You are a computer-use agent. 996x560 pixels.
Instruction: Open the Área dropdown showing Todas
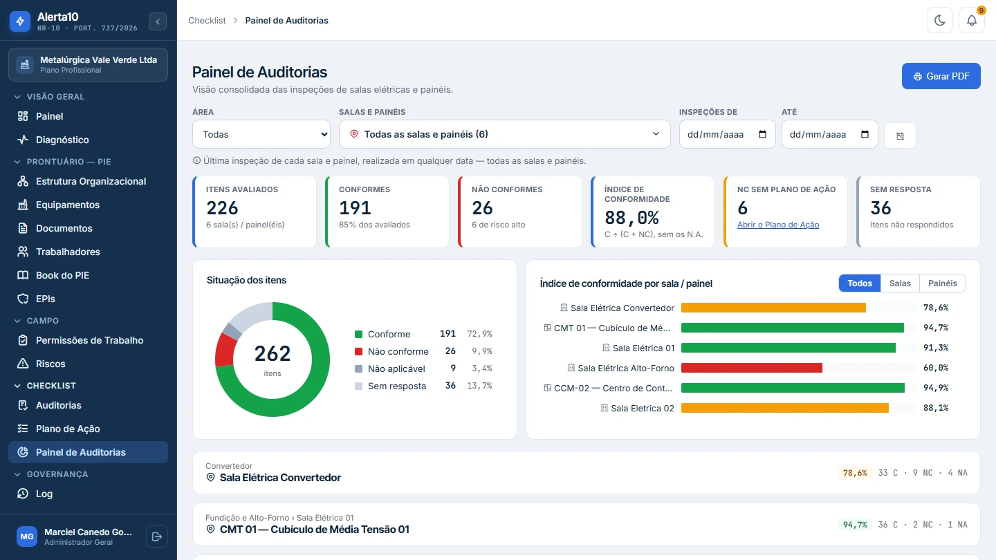click(261, 134)
